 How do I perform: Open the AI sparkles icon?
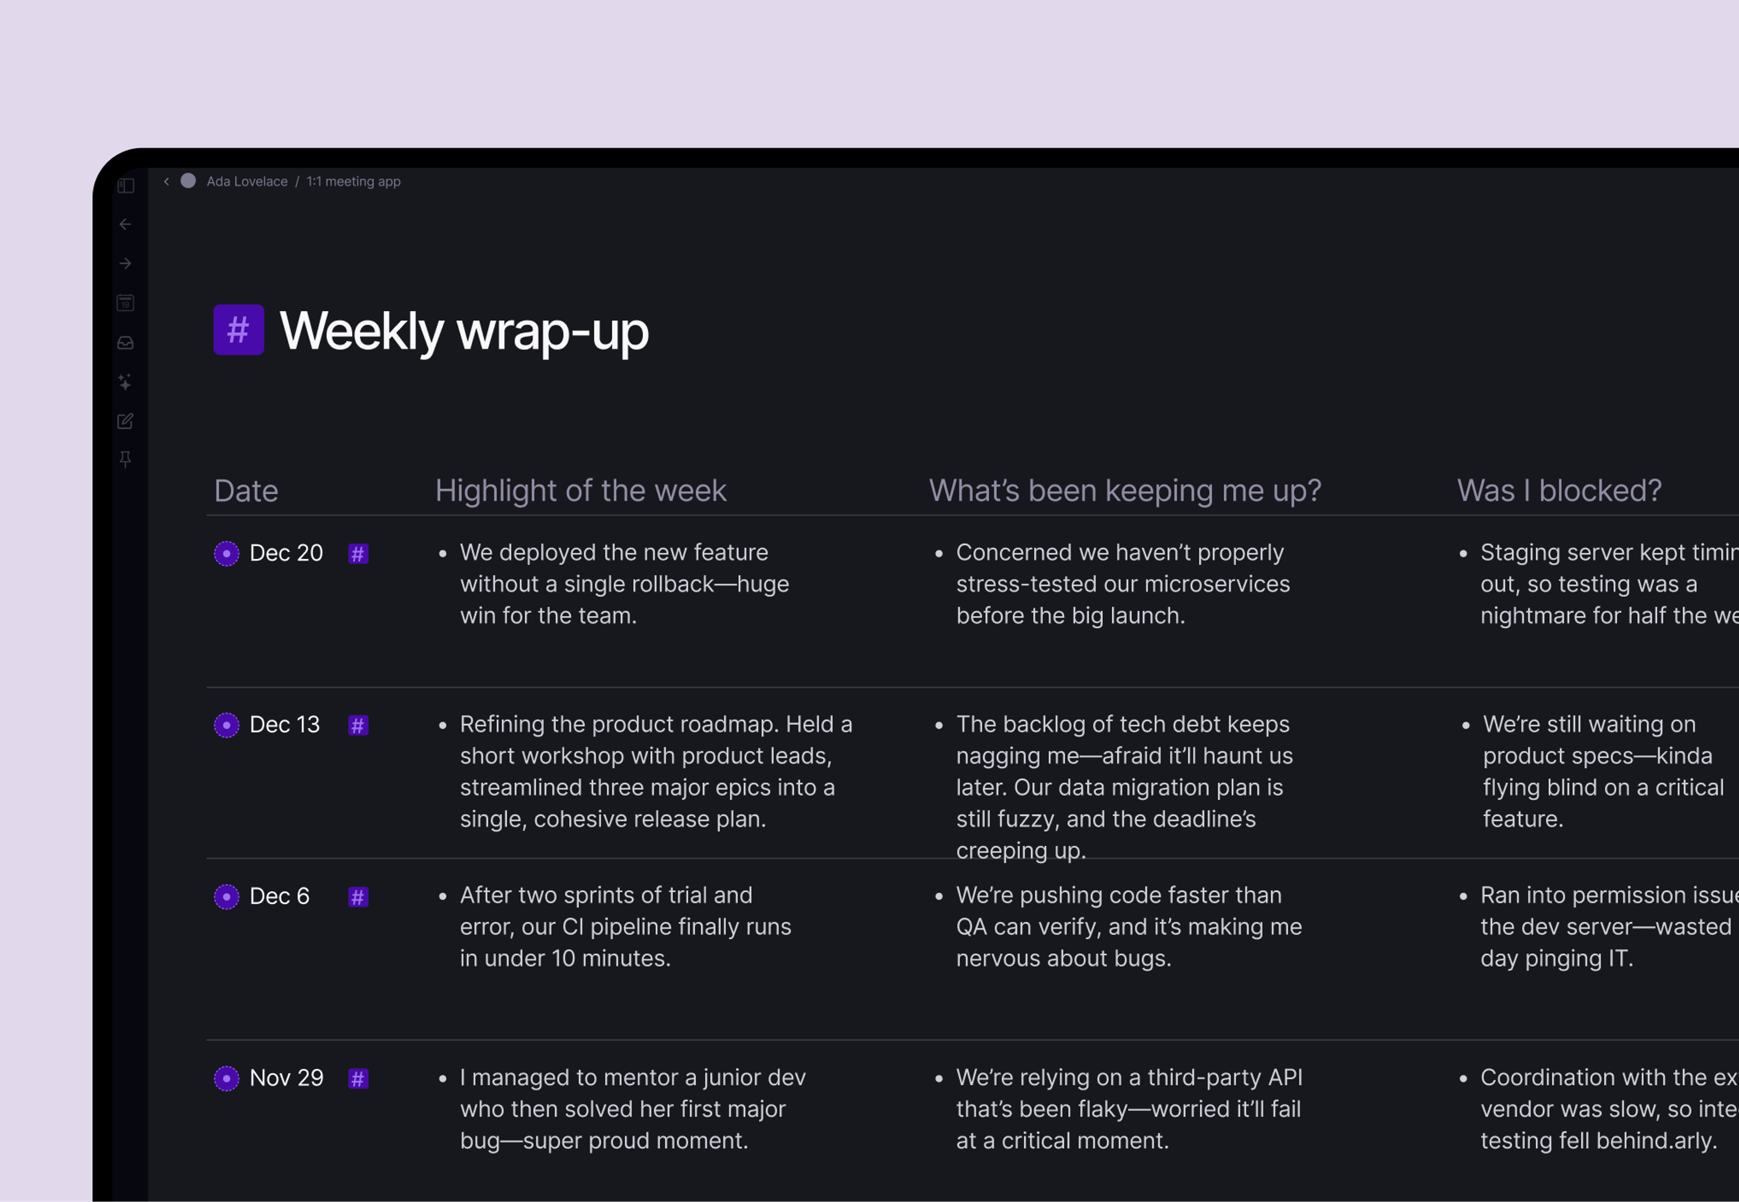[126, 382]
